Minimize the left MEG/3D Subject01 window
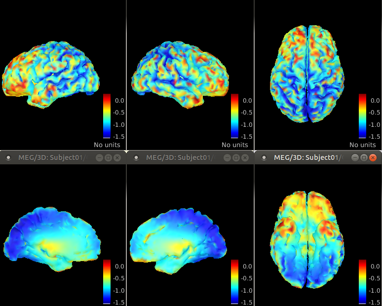Image resolution: width=382 pixels, height=306 pixels. click(x=99, y=157)
